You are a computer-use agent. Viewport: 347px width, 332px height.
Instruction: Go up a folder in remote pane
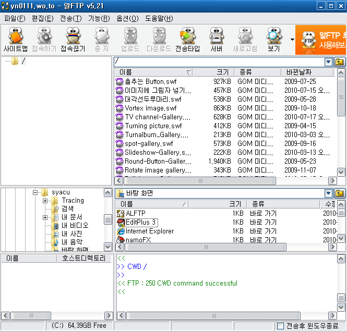point(340,62)
